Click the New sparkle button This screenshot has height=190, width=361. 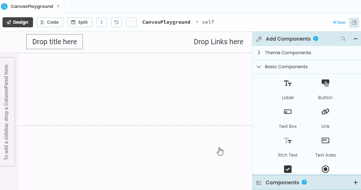[x=339, y=22]
